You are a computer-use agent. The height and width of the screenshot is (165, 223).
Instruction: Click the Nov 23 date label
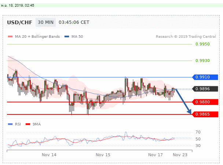180,155
